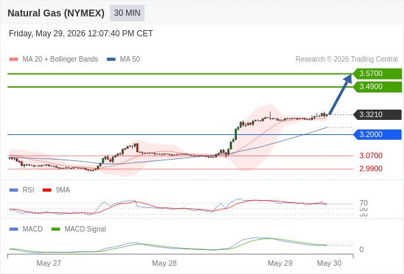Click the 2.9900 red support value

point(370,169)
